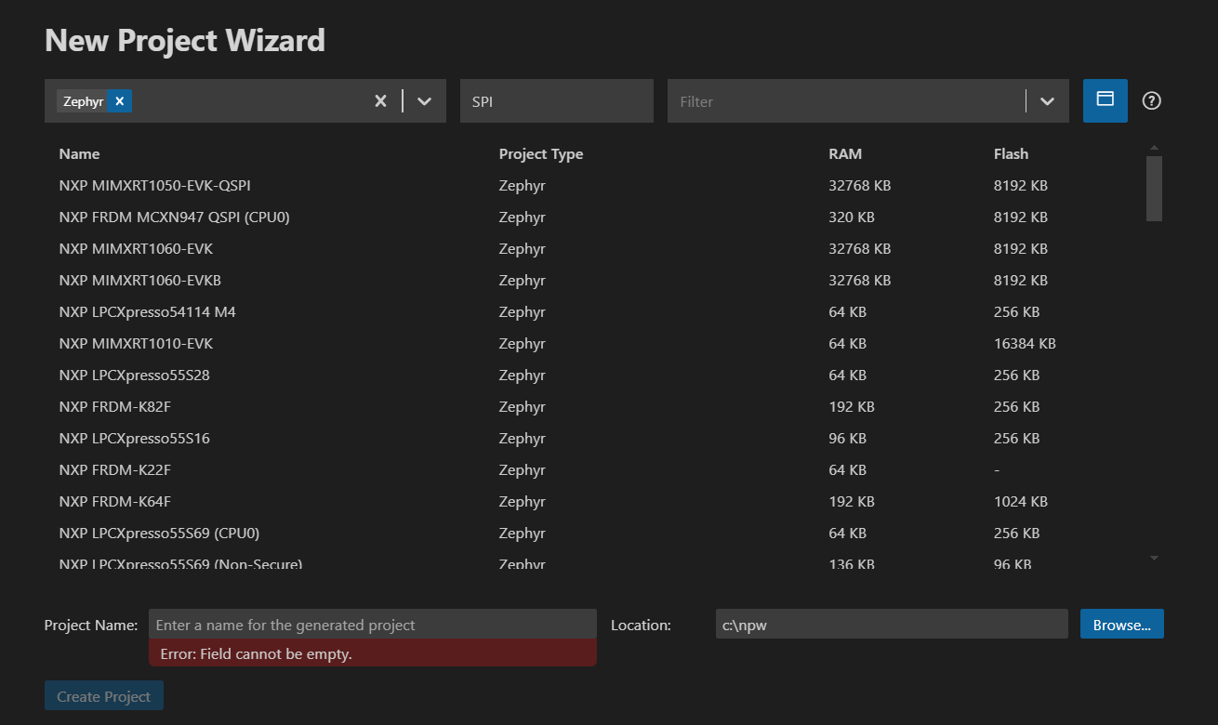The width and height of the screenshot is (1218, 725).
Task: Edit the Location path field
Action: (x=891, y=624)
